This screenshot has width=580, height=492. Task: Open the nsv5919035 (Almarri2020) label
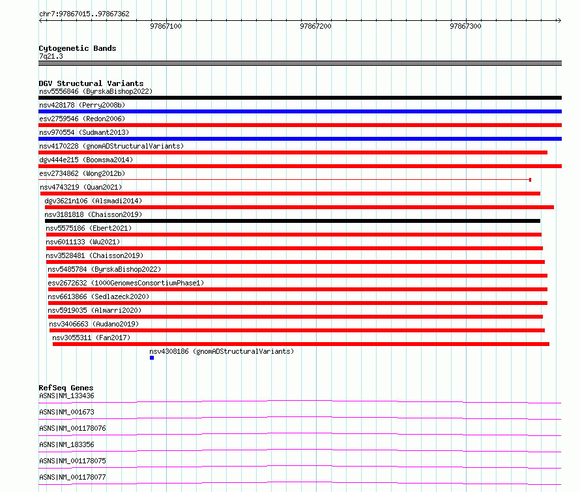tap(94, 310)
